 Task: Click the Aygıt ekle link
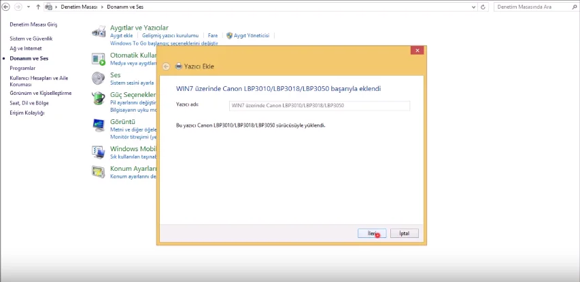(x=121, y=36)
